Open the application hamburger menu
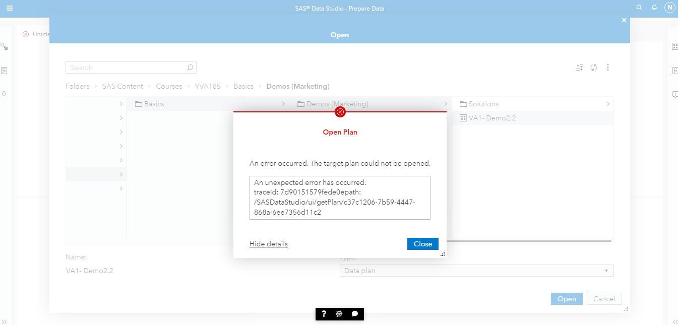Viewport: 678px width, 325px height. 9,8
